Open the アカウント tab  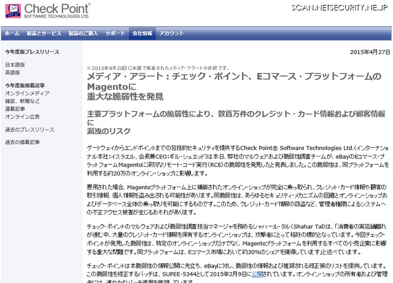172,33
